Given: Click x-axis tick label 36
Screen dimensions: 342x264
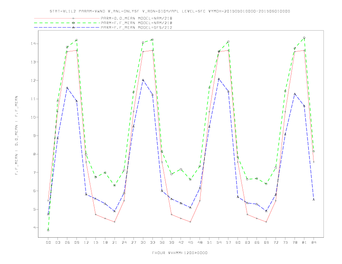Looking at the screenshot, I should pyautogui.click(x=162, y=242).
